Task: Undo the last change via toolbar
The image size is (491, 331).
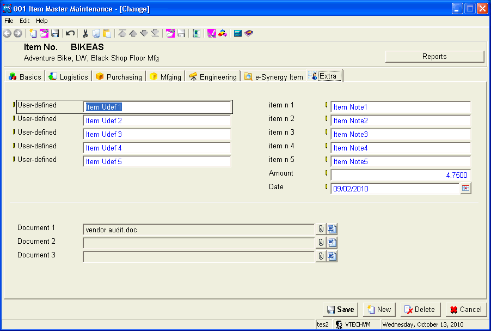Action: (70, 33)
